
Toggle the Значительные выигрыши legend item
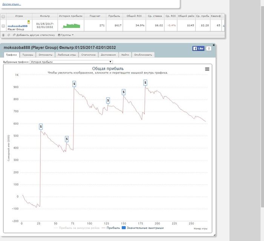[x=143, y=228]
